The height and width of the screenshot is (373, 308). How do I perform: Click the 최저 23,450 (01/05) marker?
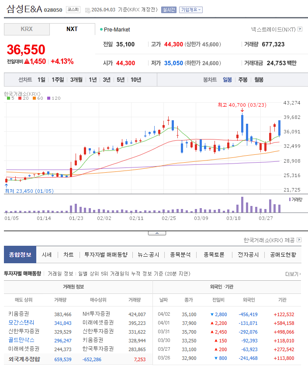click(x=29, y=191)
